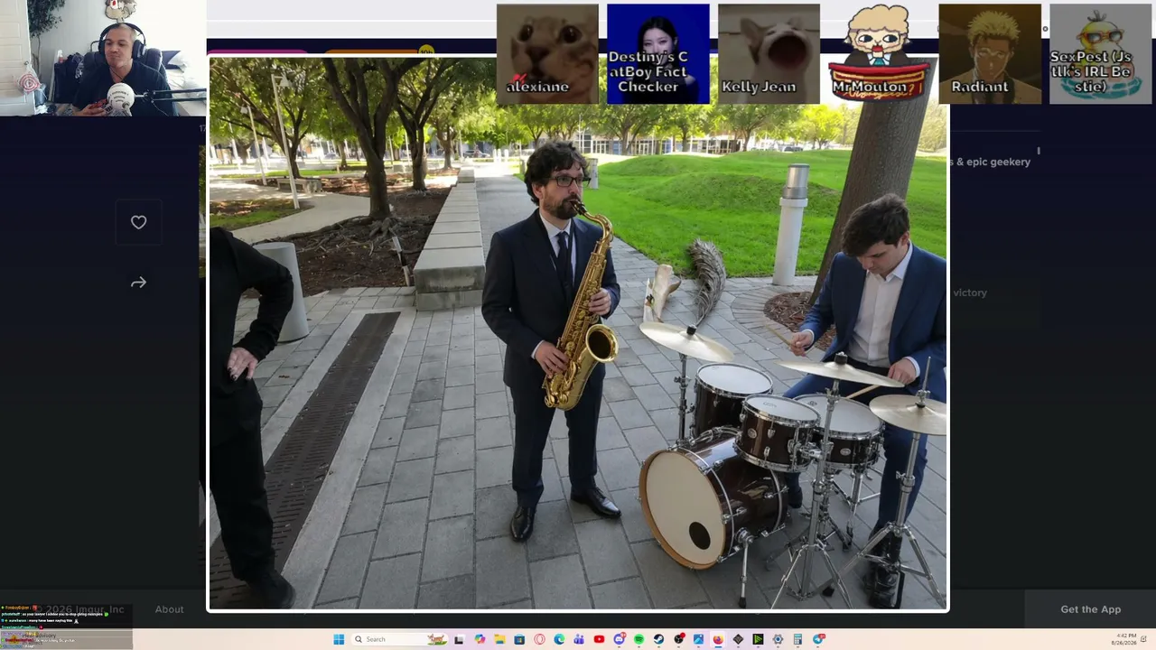The image size is (1156, 650).
Task: Open the dark diamond app taskbar icon
Action: [738, 639]
